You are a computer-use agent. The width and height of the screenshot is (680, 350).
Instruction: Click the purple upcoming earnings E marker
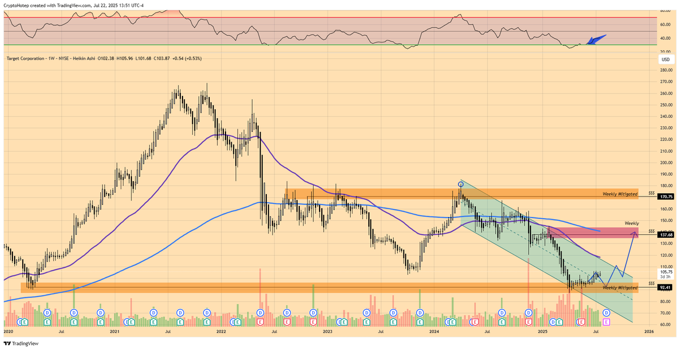pos(606,322)
